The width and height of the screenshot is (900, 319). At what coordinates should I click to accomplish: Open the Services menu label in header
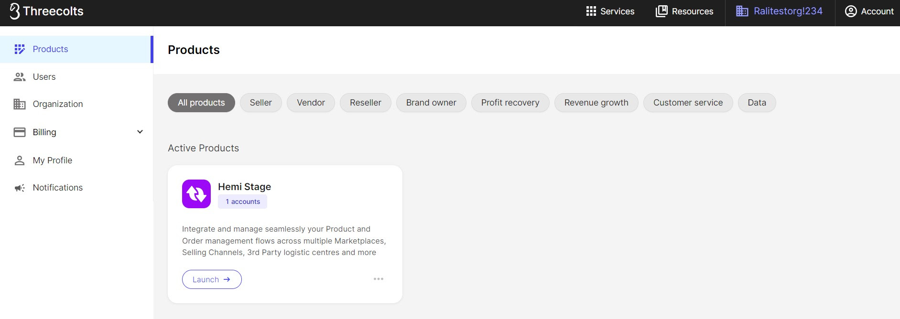pos(618,11)
